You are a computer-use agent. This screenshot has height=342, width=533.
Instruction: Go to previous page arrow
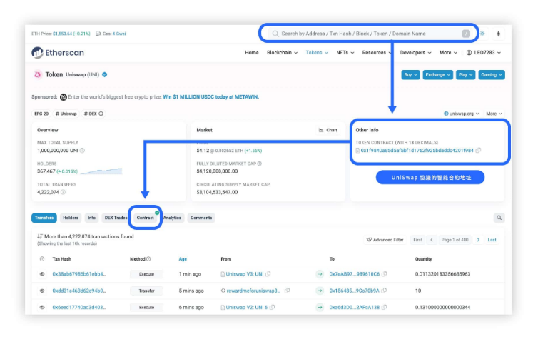pos(432,240)
